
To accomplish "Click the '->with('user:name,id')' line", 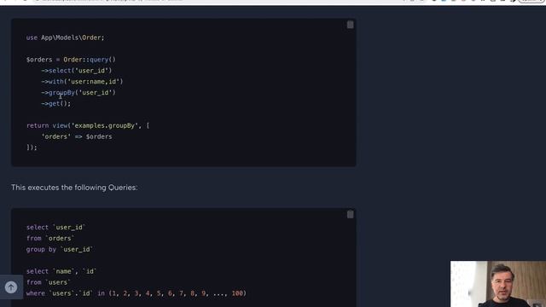I will pyautogui.click(x=82, y=82).
